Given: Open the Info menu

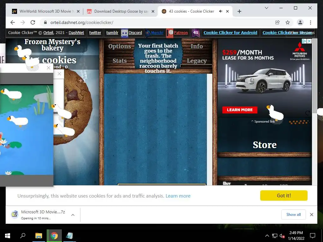Looking at the screenshot, I should [197, 46].
